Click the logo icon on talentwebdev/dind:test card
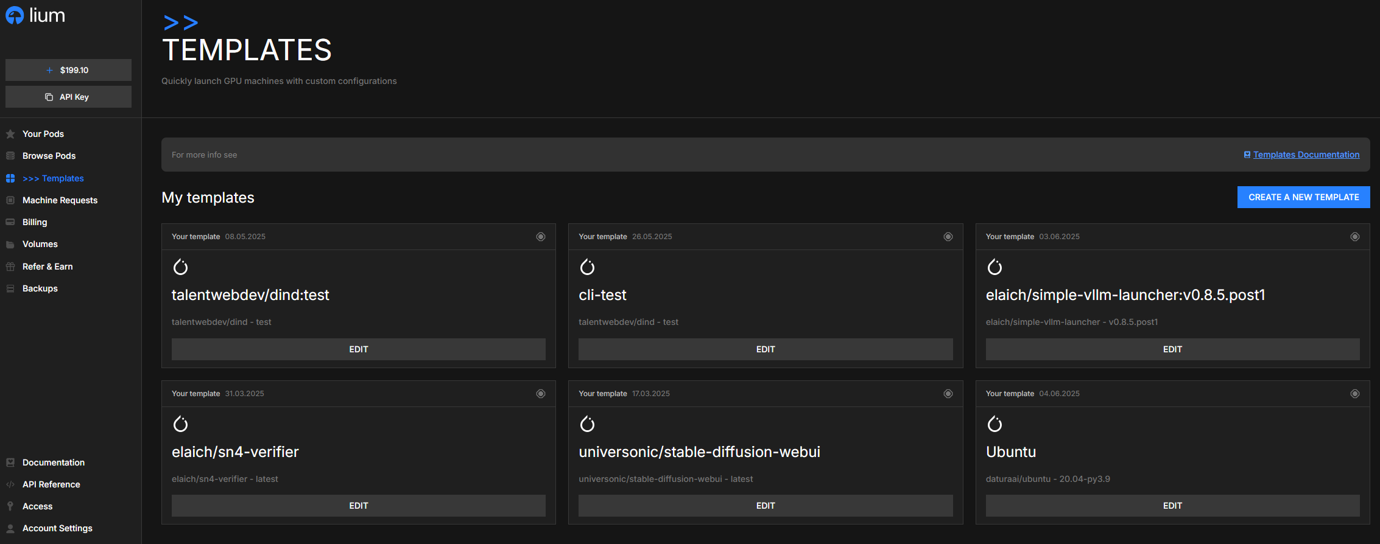 coord(181,267)
